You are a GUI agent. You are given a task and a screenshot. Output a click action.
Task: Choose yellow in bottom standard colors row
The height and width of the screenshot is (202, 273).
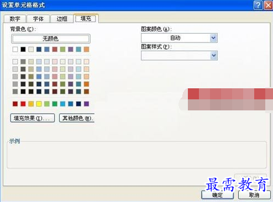[x=39, y=104]
